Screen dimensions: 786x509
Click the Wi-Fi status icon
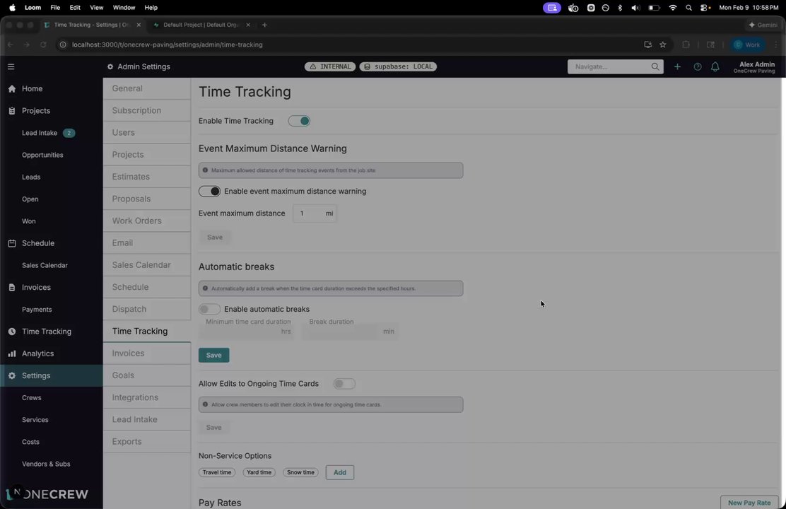[673, 8]
